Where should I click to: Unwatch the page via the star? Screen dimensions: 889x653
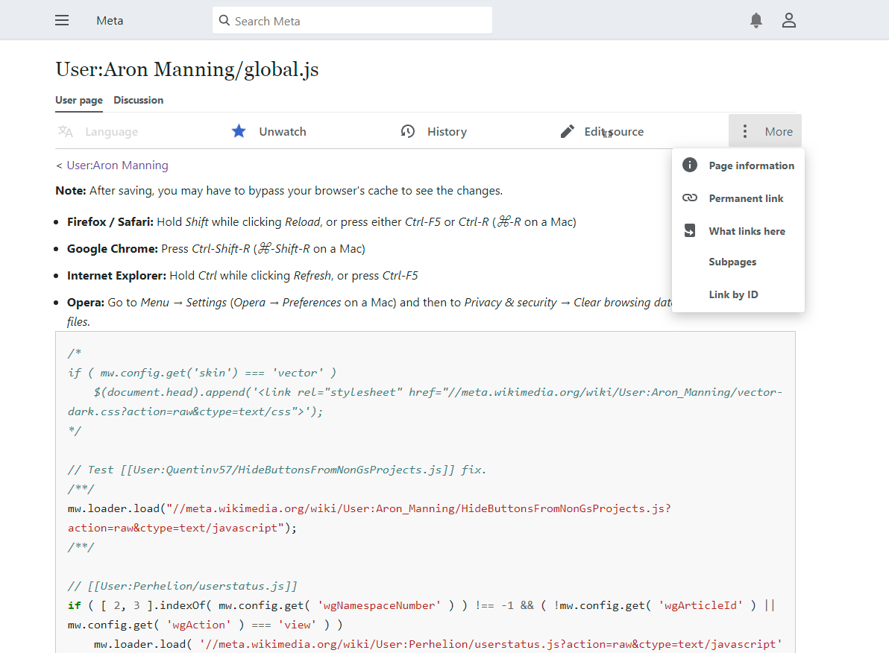[x=239, y=131]
